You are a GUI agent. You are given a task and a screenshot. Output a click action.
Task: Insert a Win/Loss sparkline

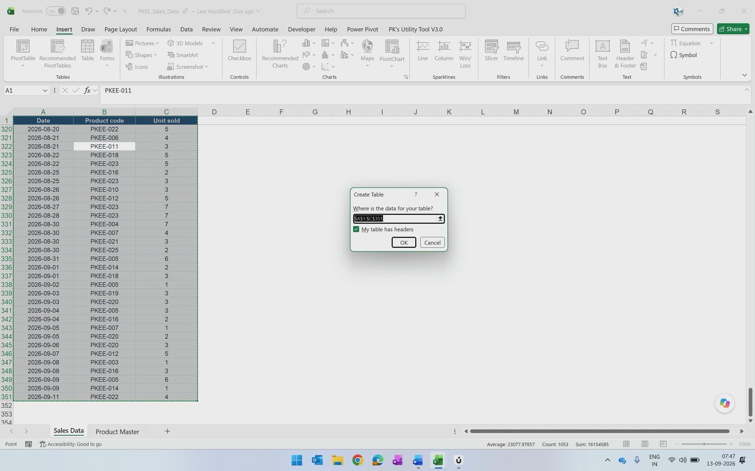[465, 54]
